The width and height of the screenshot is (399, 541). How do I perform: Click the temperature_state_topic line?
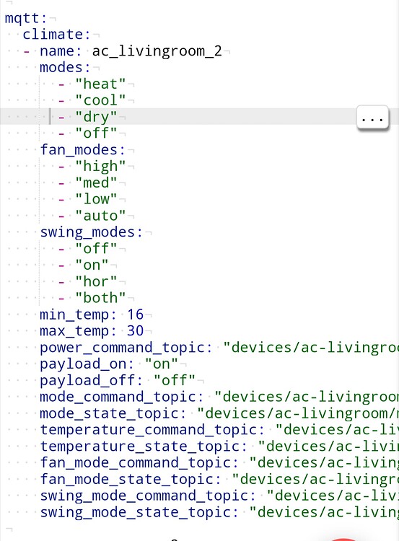pyautogui.click(x=219, y=447)
